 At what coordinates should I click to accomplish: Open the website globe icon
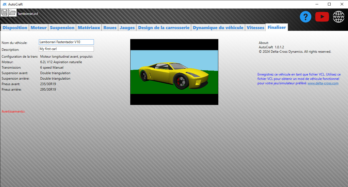point(338,17)
